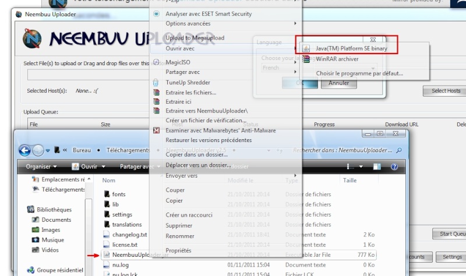Click Copier in context menu
Viewport: 466px width, 276px height.
click(x=174, y=200)
